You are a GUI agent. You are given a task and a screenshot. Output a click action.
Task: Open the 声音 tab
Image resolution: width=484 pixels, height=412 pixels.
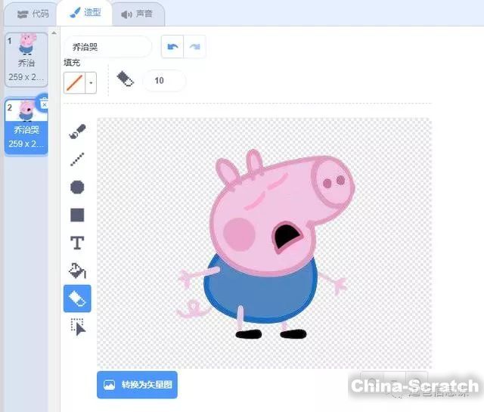tap(138, 14)
